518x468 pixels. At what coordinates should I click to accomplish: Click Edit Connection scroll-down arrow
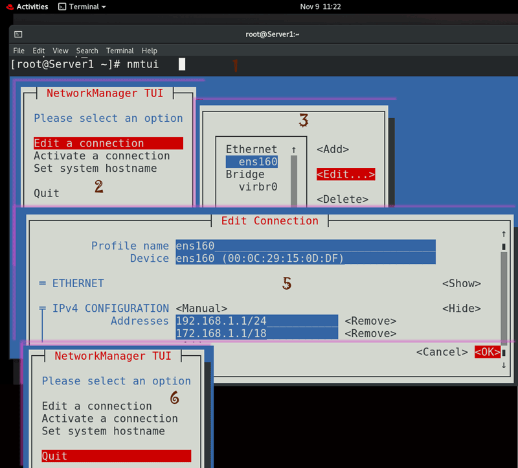(x=504, y=366)
